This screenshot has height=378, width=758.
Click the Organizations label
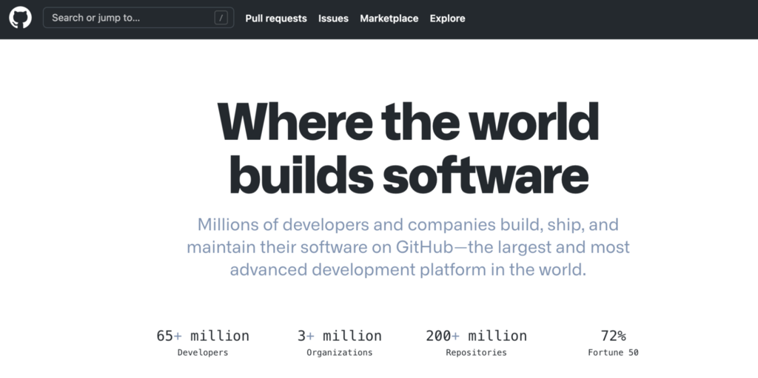point(339,353)
